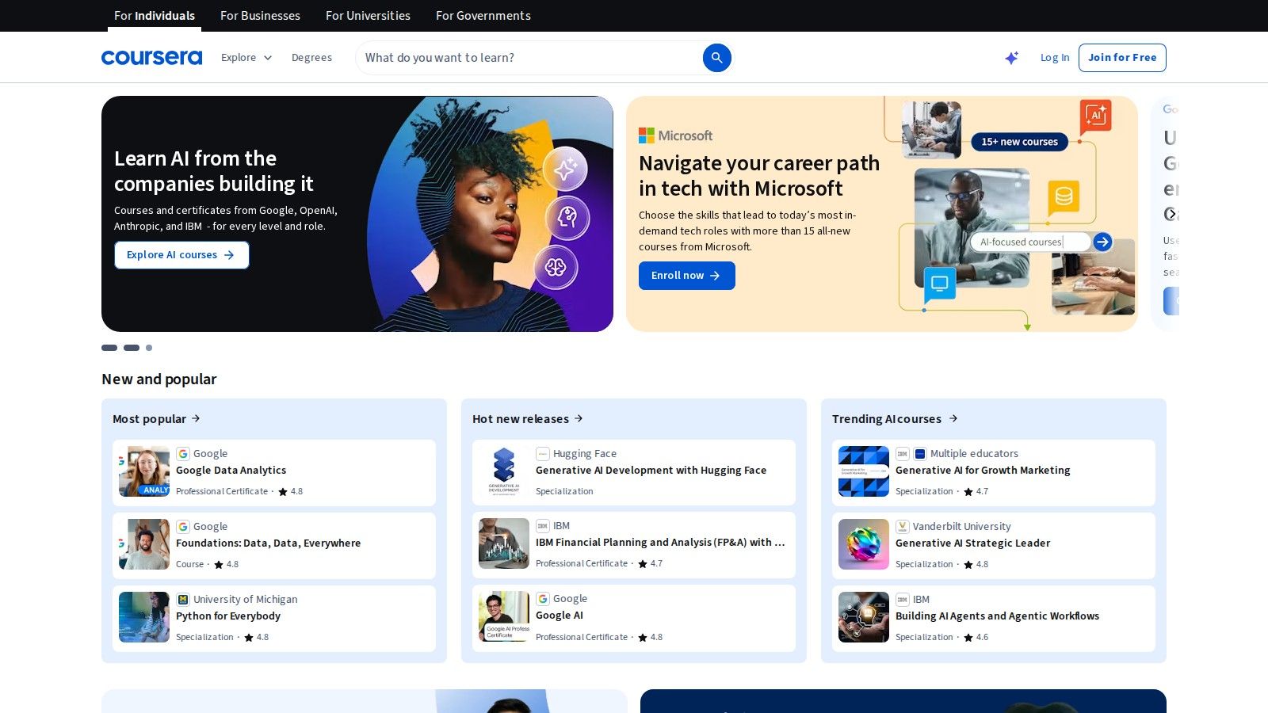Click the Hugging Face provider logo icon
The height and width of the screenshot is (713, 1268).
[543, 454]
